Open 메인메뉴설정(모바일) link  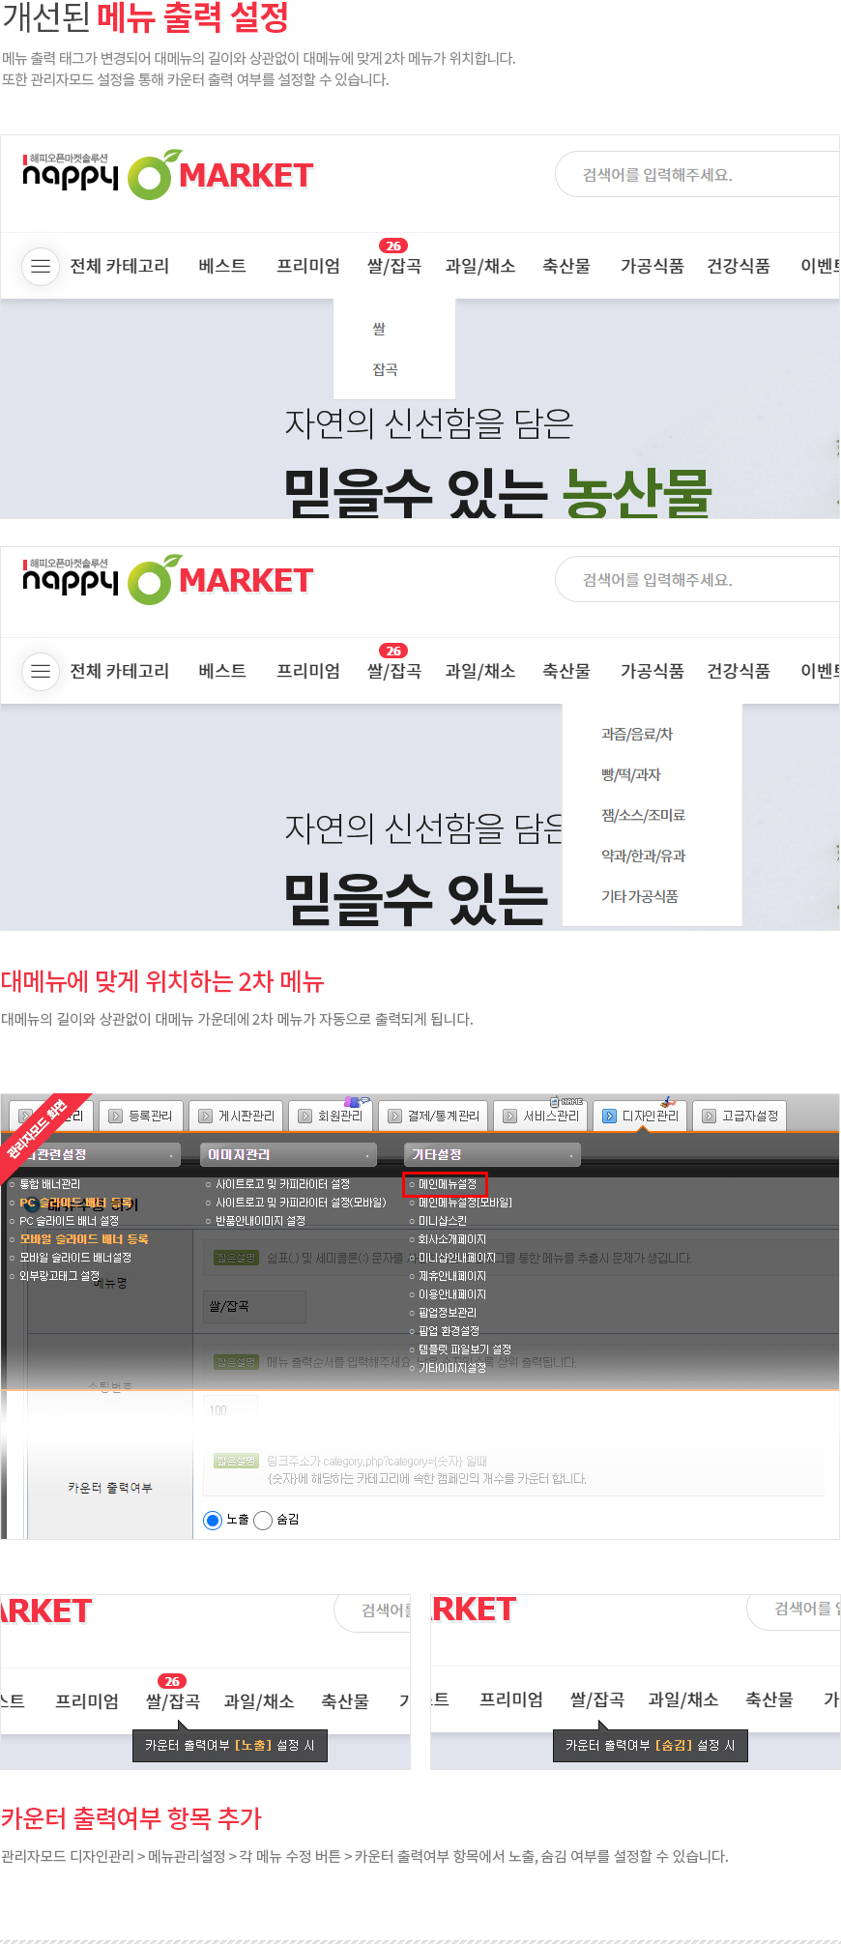pyautogui.click(x=465, y=1203)
